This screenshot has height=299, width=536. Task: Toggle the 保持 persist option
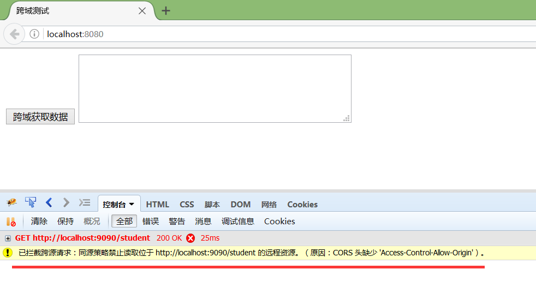click(65, 221)
